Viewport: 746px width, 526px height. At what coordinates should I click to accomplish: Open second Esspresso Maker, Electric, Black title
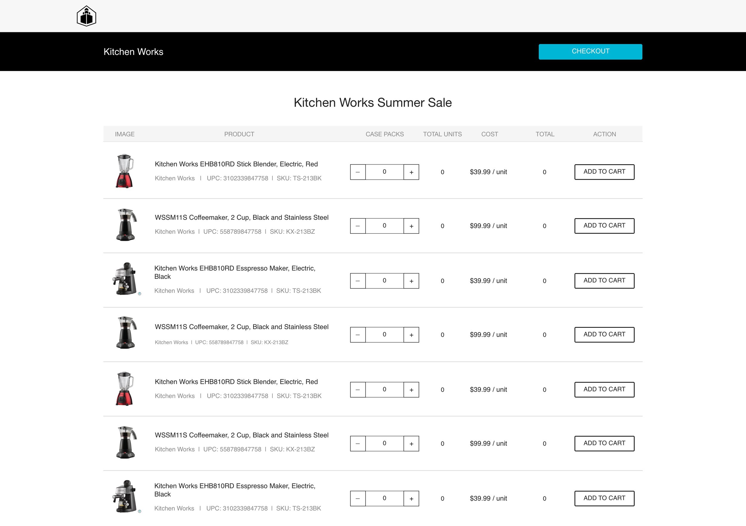235,490
